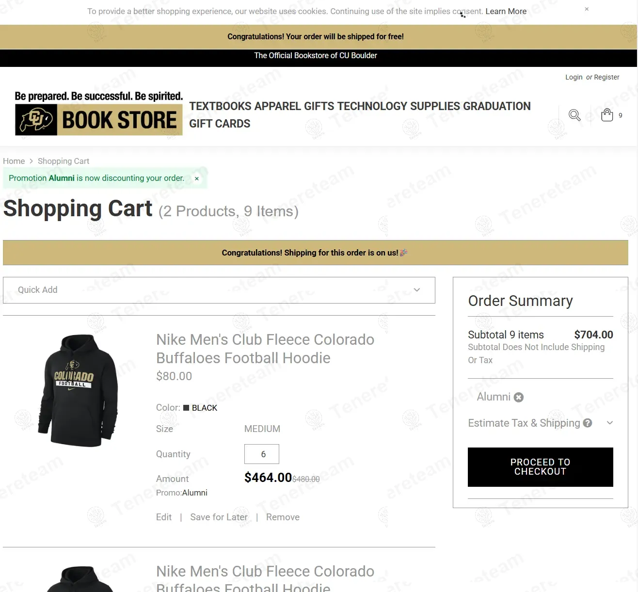The width and height of the screenshot is (638, 592).
Task: Open the Textbooks menu
Action: [x=220, y=106]
